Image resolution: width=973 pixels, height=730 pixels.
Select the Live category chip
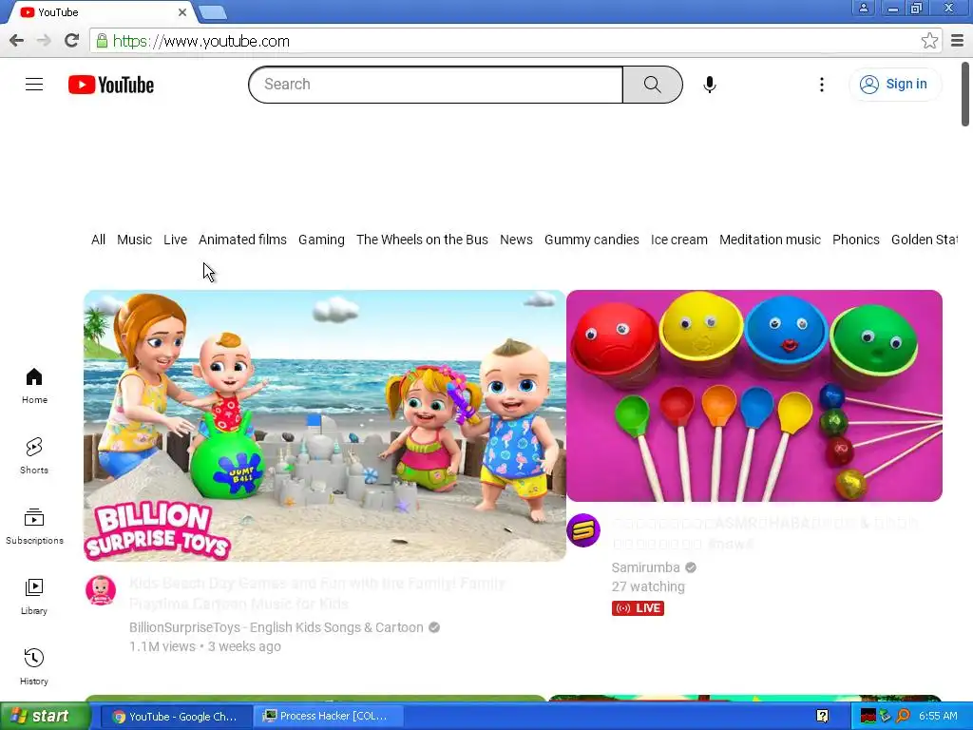click(175, 240)
